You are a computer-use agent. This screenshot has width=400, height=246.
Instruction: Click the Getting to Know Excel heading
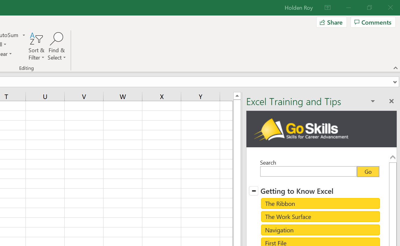click(x=297, y=191)
